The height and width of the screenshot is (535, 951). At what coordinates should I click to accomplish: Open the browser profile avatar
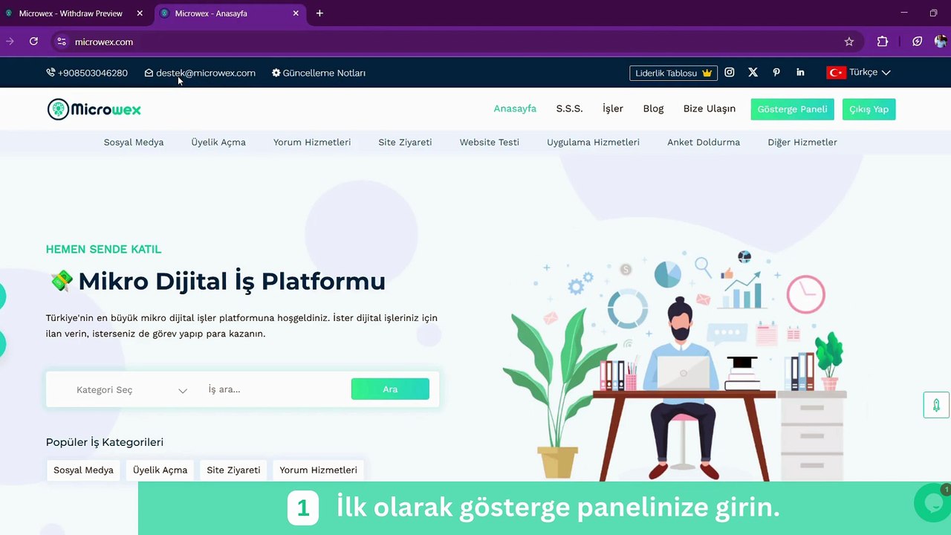[941, 42]
